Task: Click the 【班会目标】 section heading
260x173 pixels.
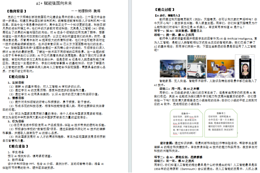Action: 18,77
